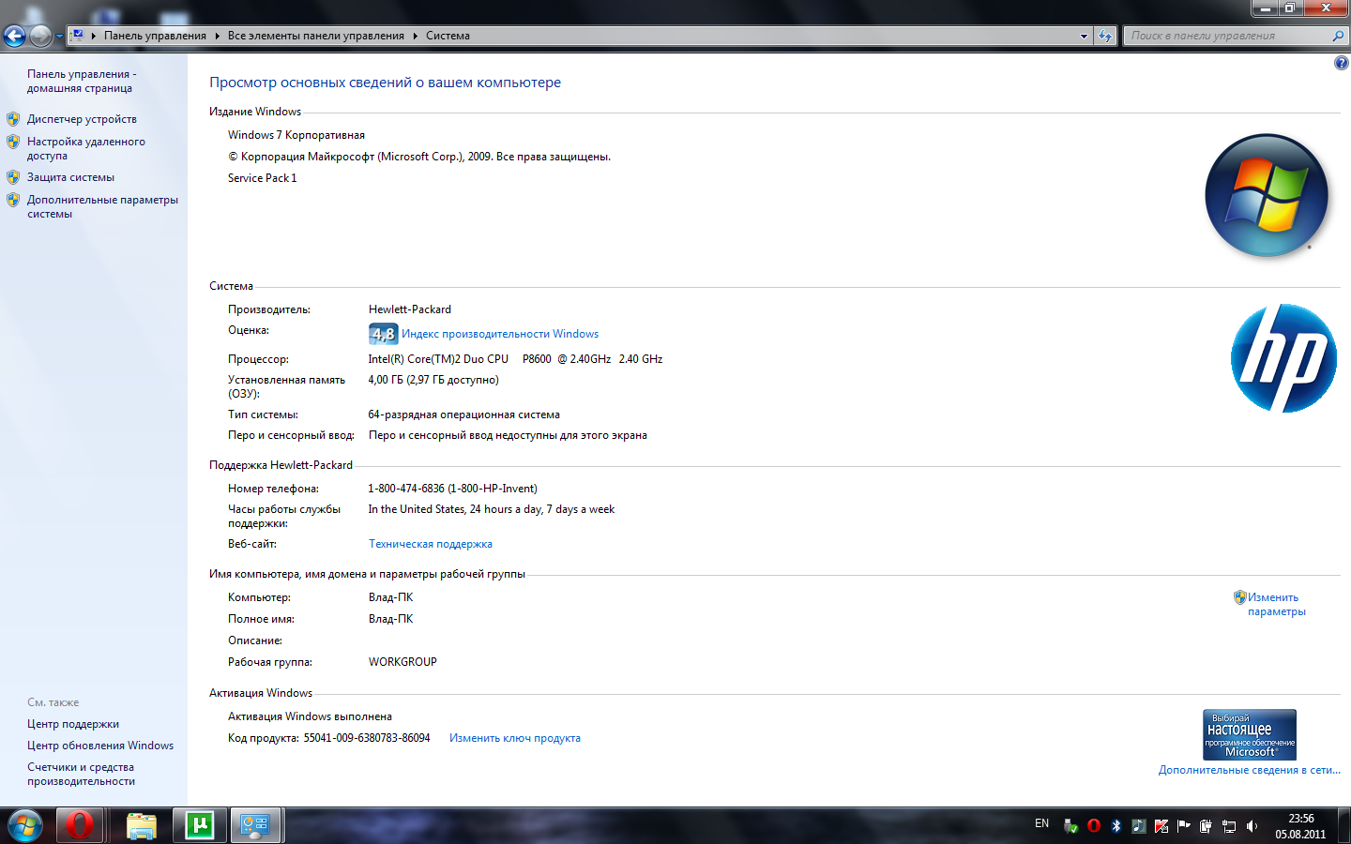The height and width of the screenshot is (844, 1351).
Task: Open the recent pages dropdown arrow
Action: point(59,37)
